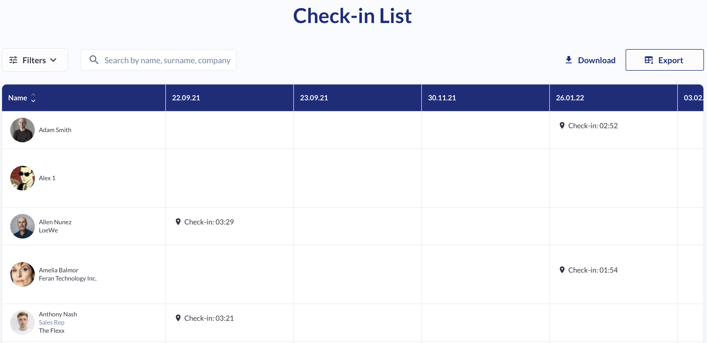The height and width of the screenshot is (343, 707).
Task: Expand the Filters dropdown chevron
Action: 53,60
